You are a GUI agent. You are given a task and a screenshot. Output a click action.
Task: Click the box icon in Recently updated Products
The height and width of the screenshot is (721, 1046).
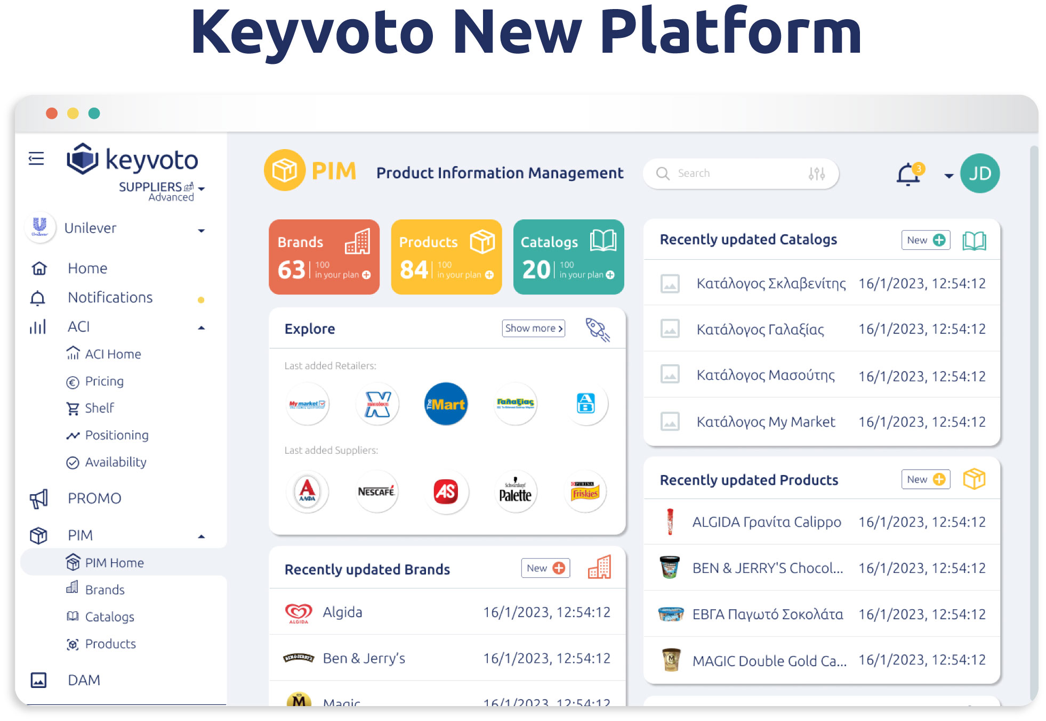pos(974,479)
